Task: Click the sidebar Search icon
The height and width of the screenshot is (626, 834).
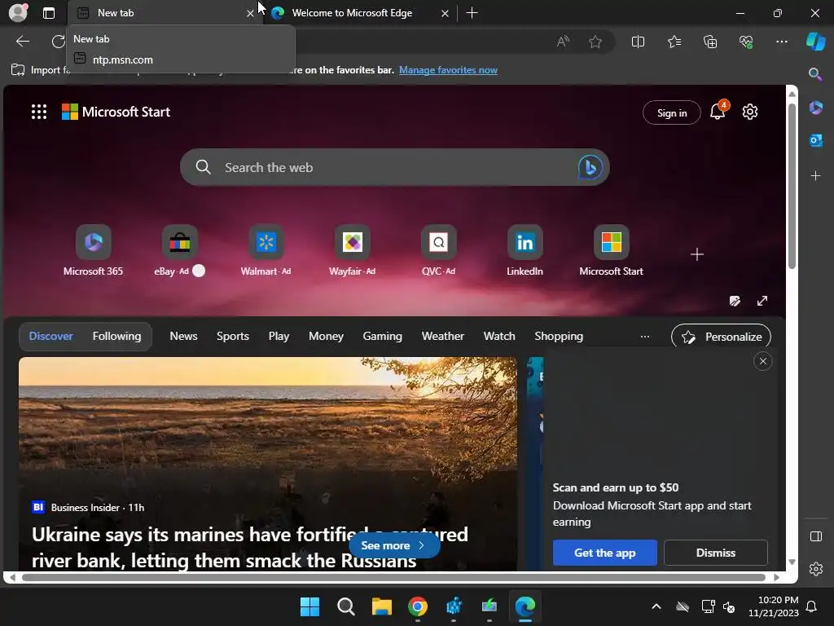Action: (x=814, y=74)
